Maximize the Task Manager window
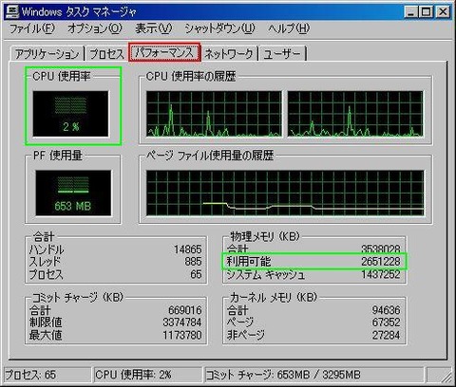The height and width of the screenshot is (387, 456). pyautogui.click(x=427, y=12)
